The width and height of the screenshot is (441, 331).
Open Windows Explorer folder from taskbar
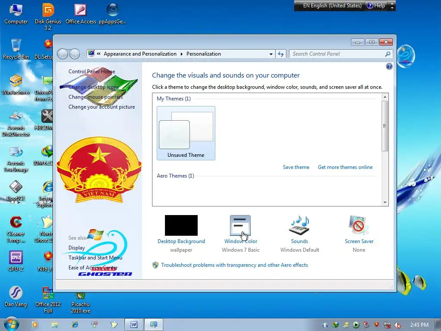point(55,325)
